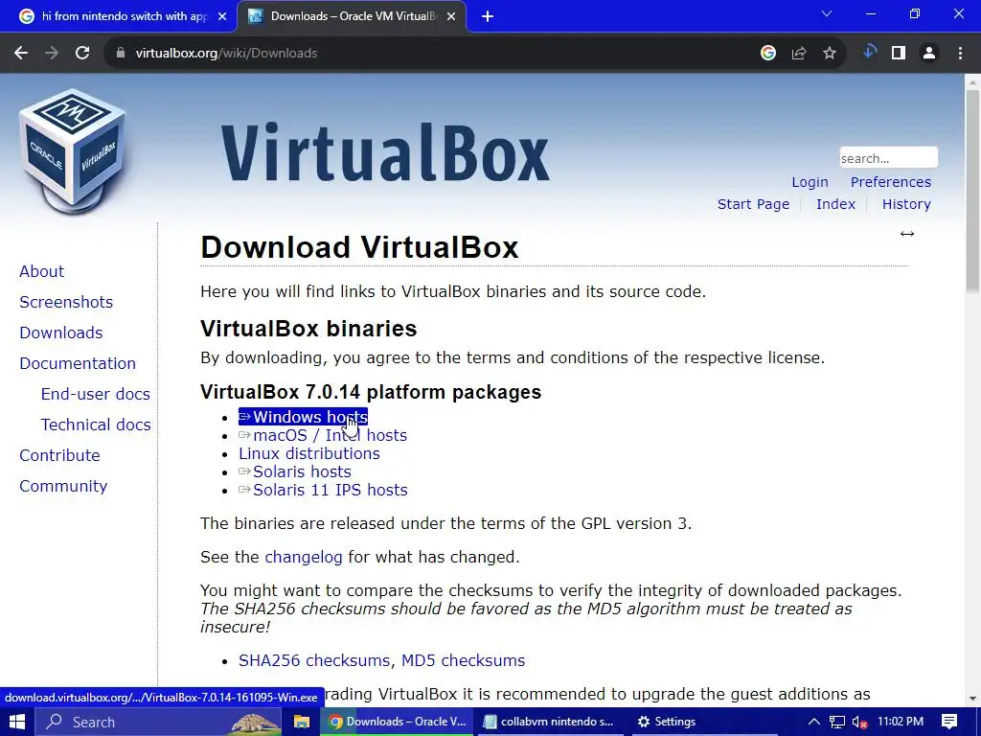This screenshot has width=981, height=736.
Task: Open File Explorer from the taskbar
Action: (x=302, y=722)
